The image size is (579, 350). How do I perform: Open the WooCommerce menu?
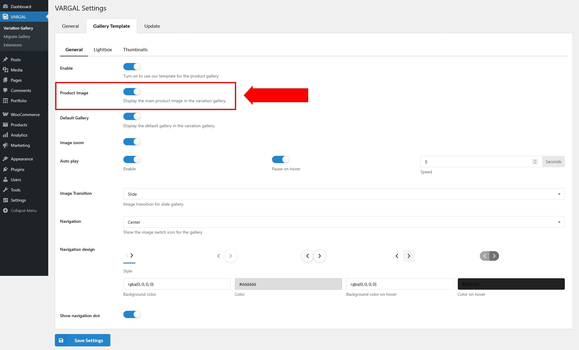[x=24, y=115]
